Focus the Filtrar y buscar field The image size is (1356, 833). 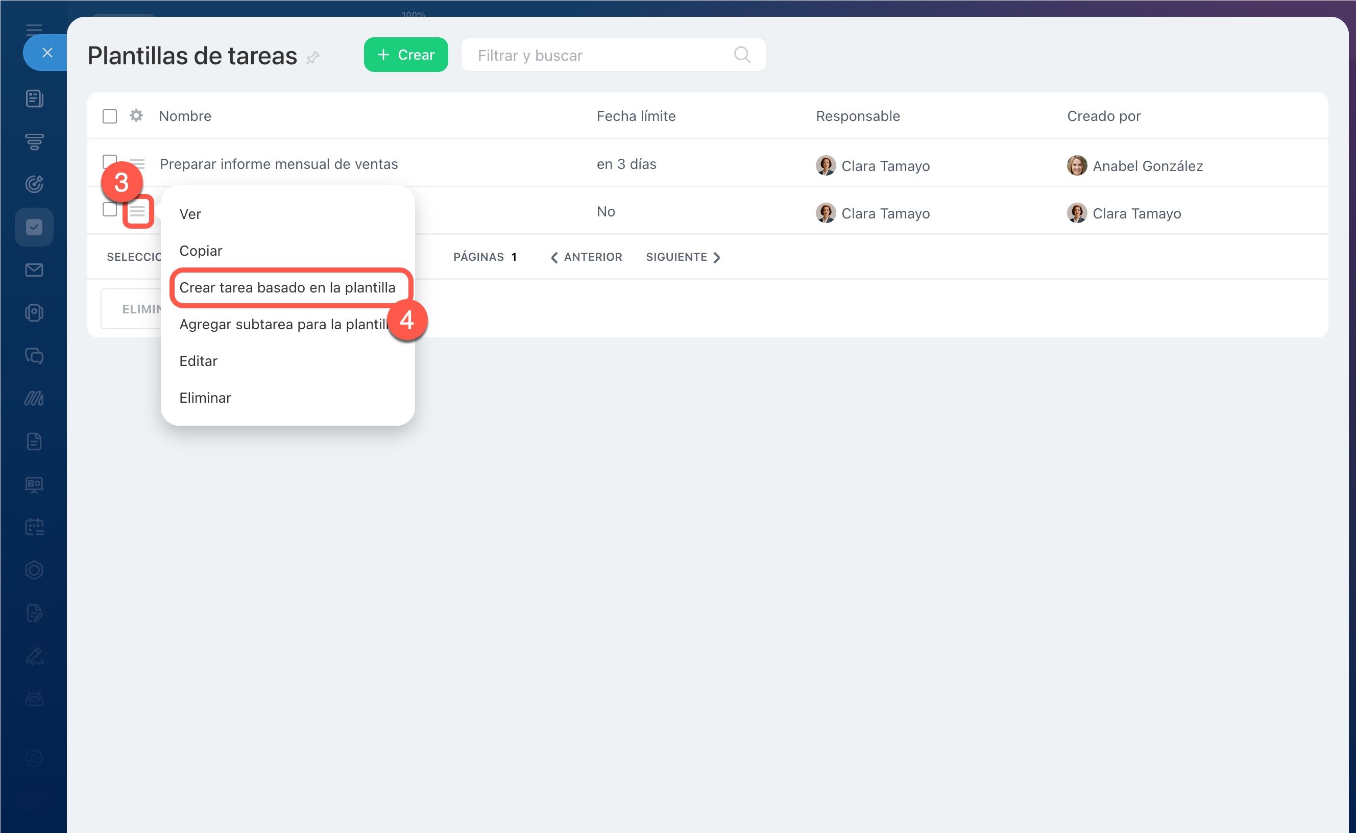(x=595, y=55)
